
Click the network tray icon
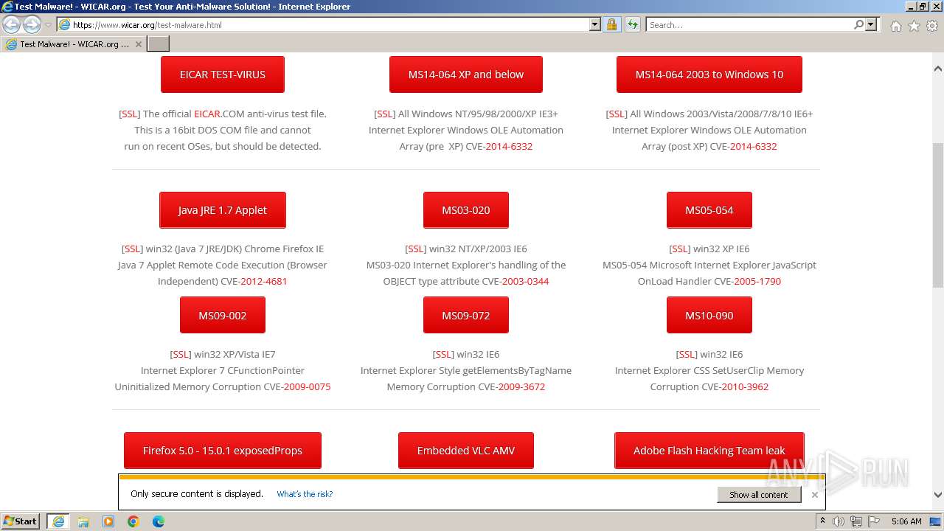pyautogui.click(x=855, y=521)
